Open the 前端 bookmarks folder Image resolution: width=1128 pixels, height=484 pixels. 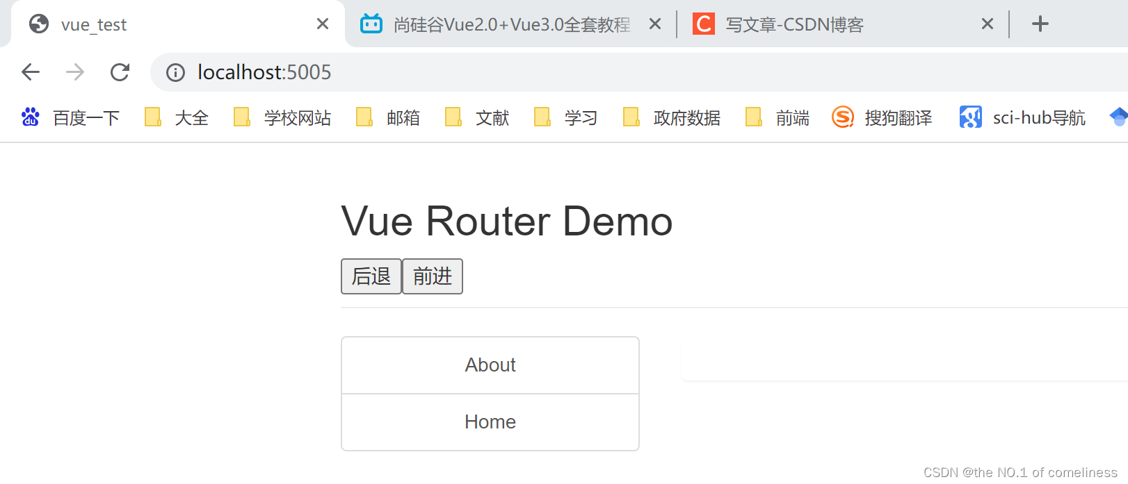tap(777, 117)
